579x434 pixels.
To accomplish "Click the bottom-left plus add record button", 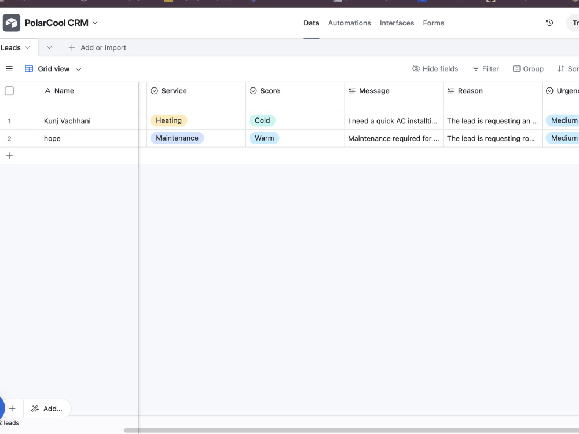I will tap(12, 409).
